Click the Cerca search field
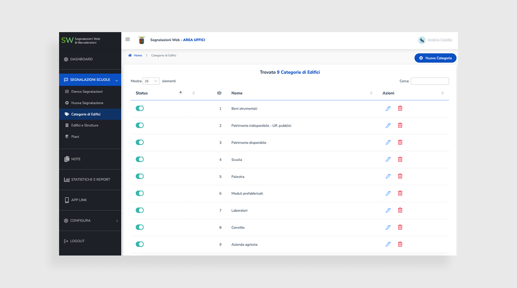The height and width of the screenshot is (288, 517). [429, 81]
